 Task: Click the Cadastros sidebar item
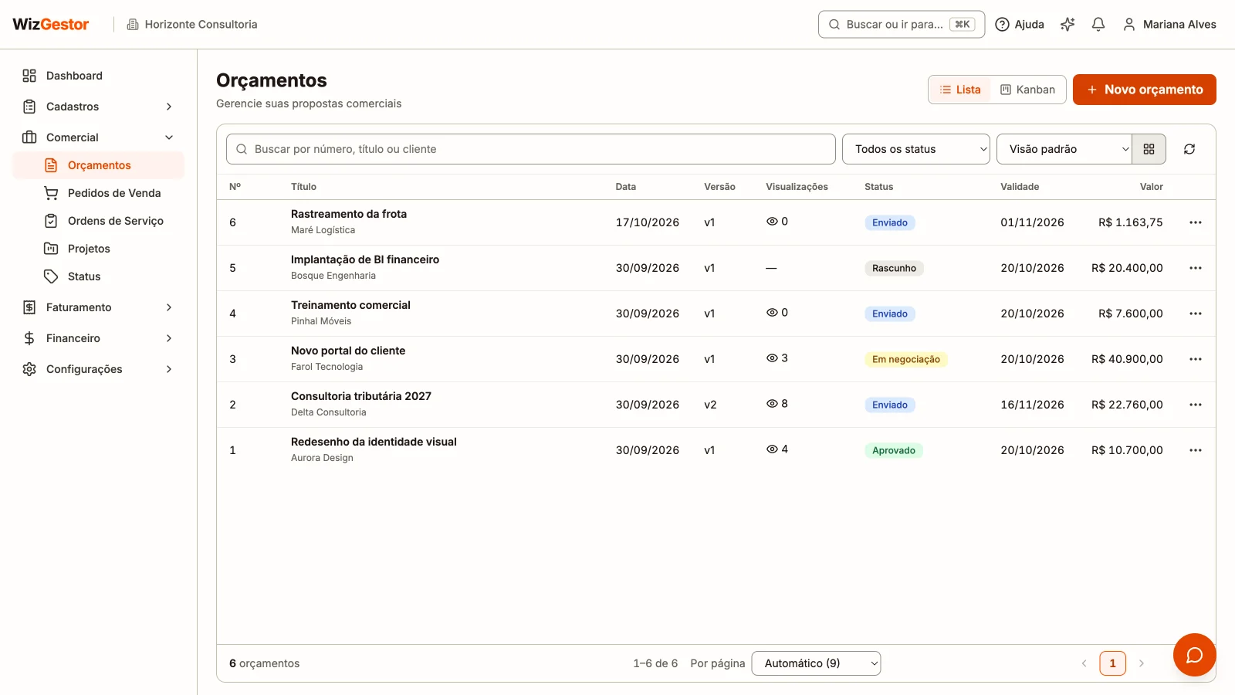click(x=99, y=107)
